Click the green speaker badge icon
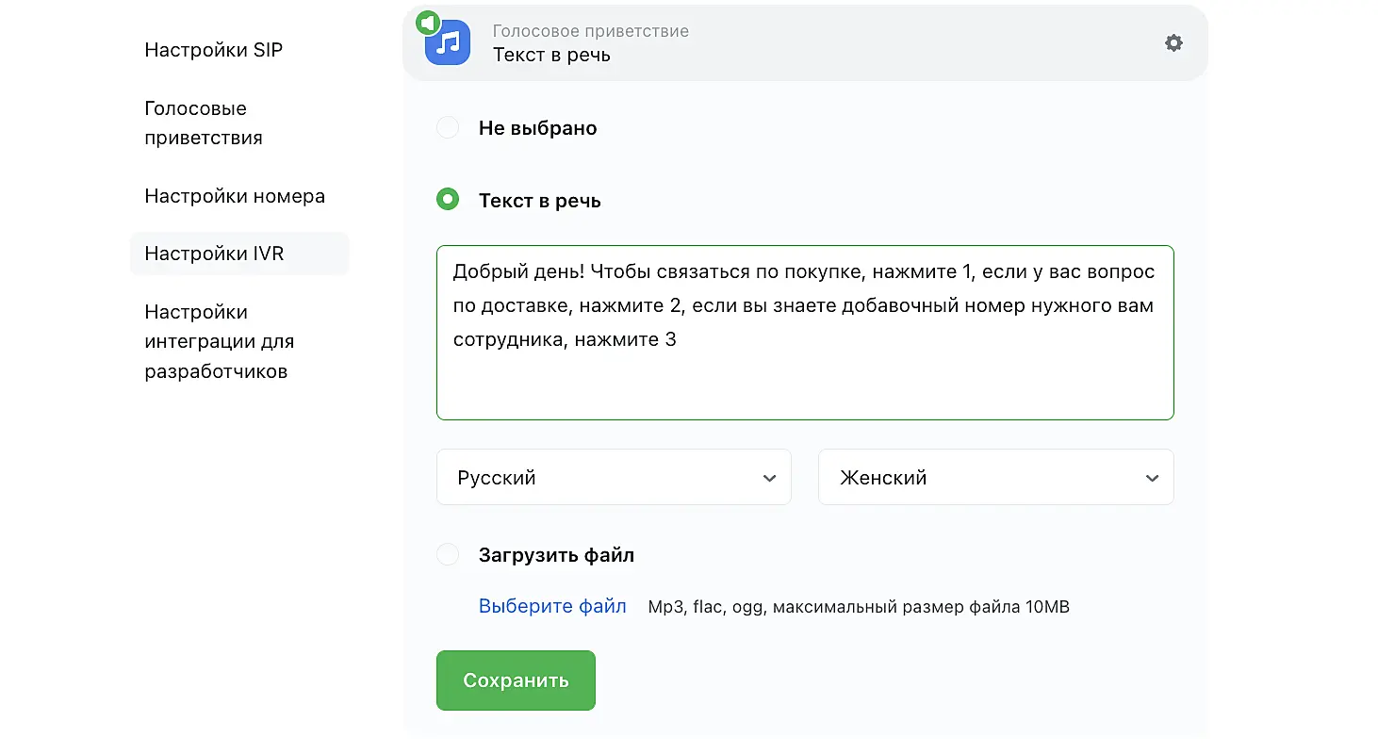Image resolution: width=1378 pixels, height=754 pixels. tap(429, 22)
